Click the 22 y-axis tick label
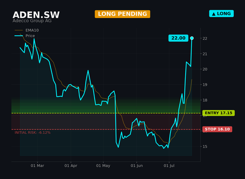245x179 pixels. tap(205, 38)
